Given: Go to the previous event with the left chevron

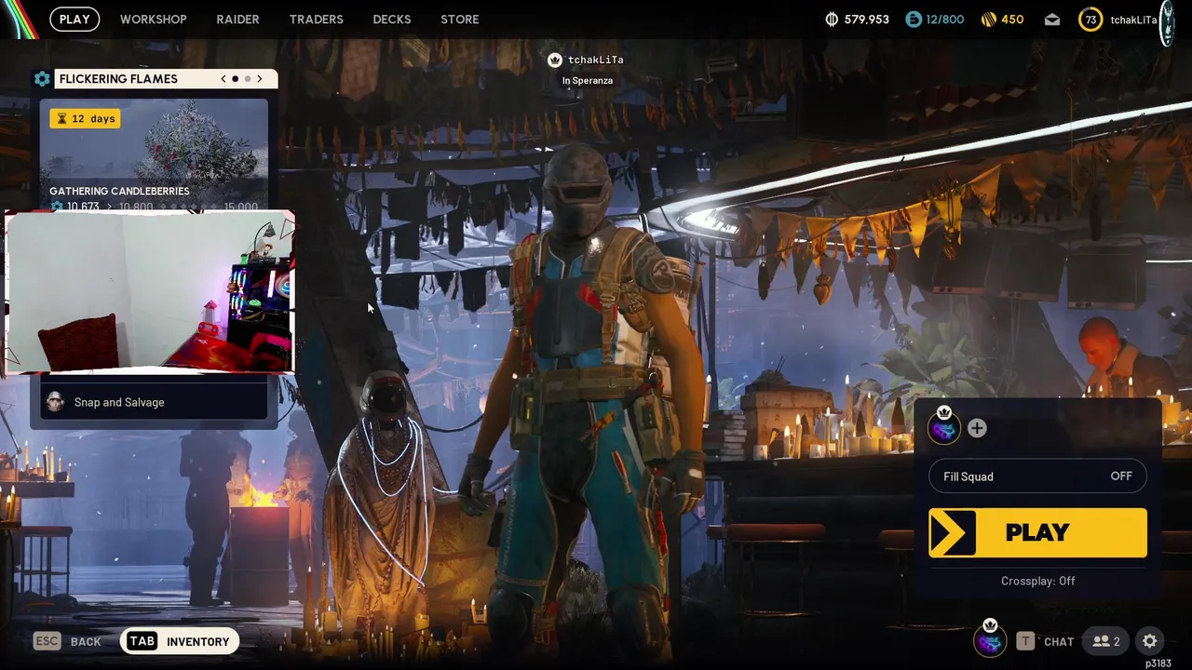Looking at the screenshot, I should coord(223,79).
